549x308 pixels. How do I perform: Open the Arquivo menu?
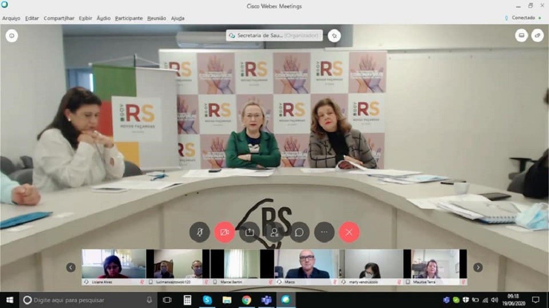coord(11,18)
